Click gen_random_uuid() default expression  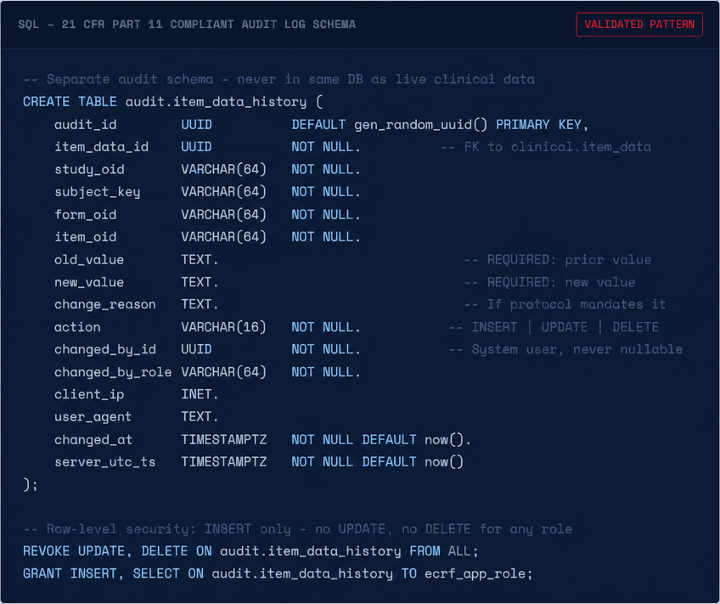(x=420, y=125)
